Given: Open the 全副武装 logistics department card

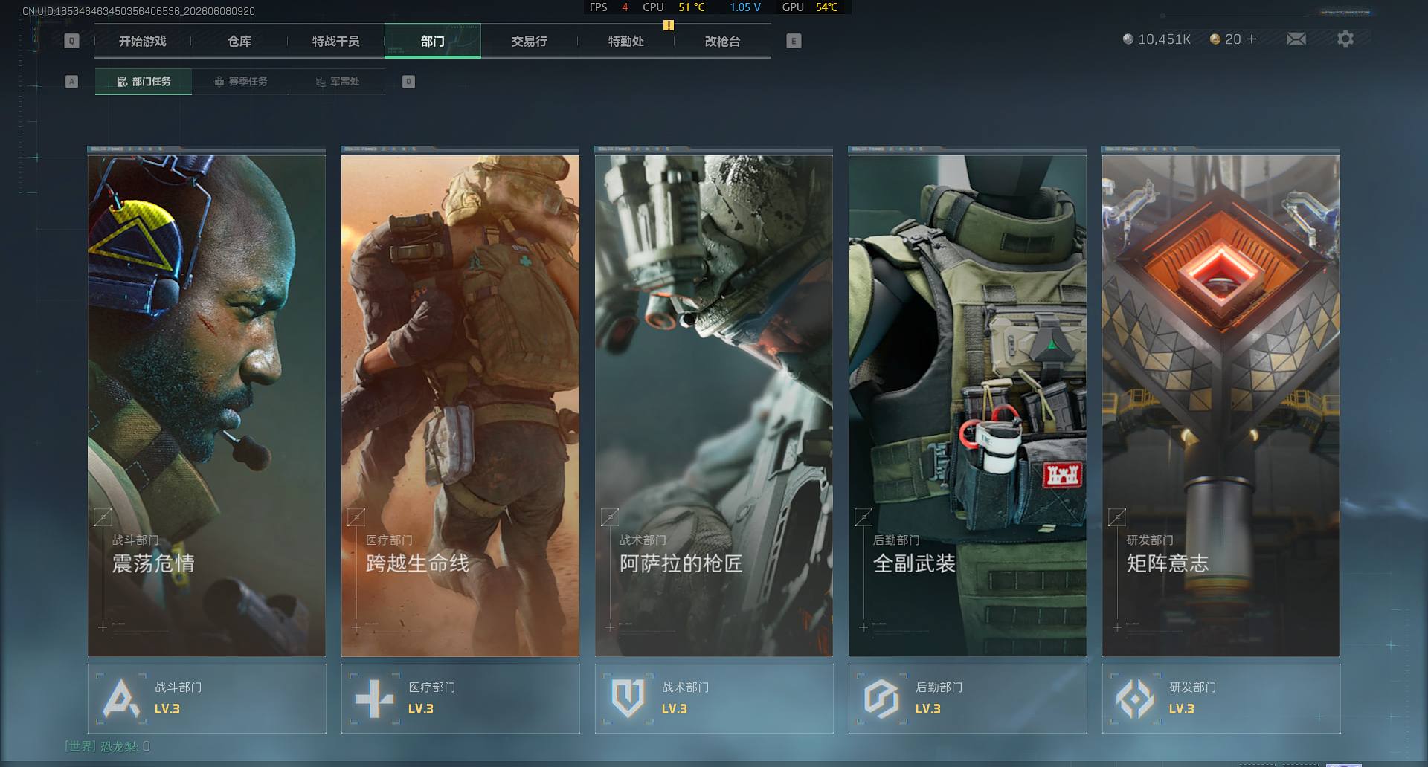Looking at the screenshot, I should coord(968,405).
